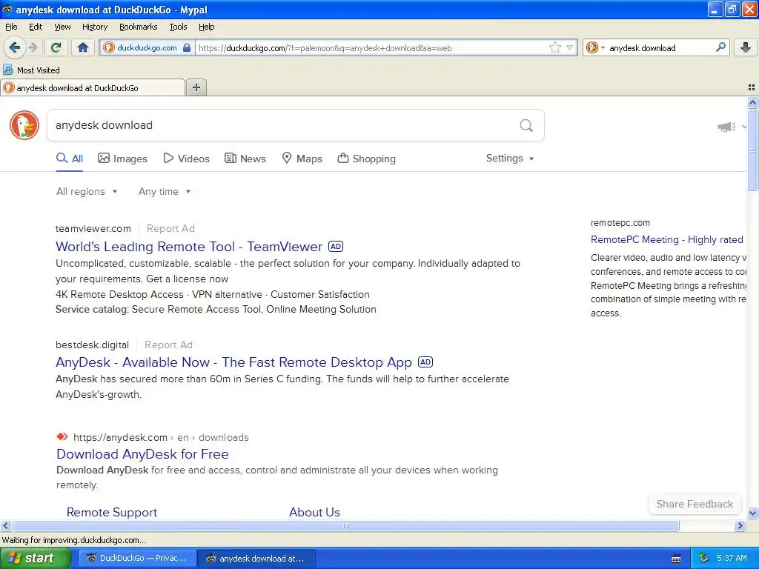Open the search engine selector dropdown
The image size is (759, 569).
coord(595,47)
